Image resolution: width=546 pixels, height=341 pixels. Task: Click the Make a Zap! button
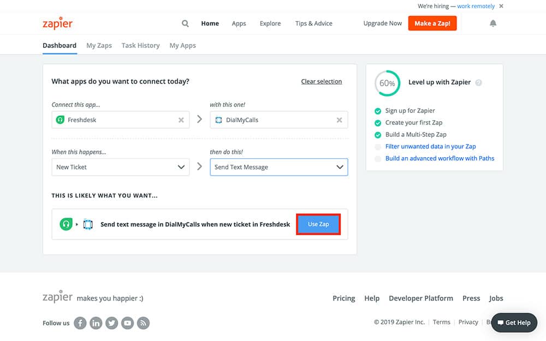point(432,23)
